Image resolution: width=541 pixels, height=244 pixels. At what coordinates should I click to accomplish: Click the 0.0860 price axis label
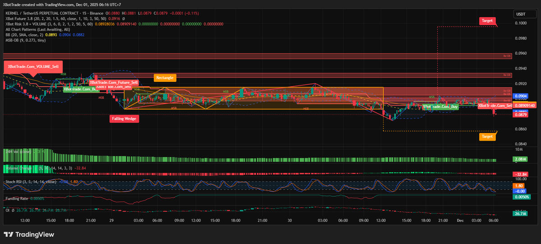click(x=521, y=129)
